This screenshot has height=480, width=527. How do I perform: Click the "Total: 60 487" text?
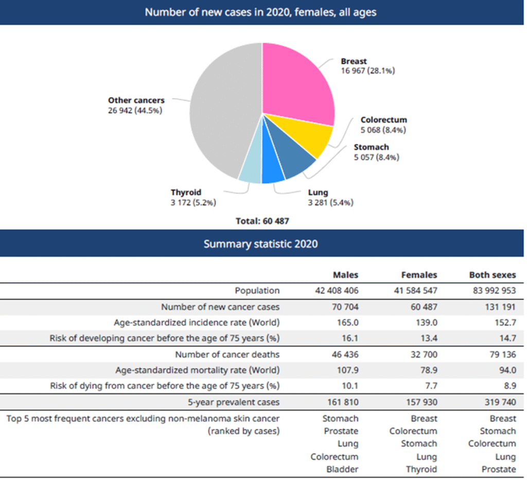[262, 221]
